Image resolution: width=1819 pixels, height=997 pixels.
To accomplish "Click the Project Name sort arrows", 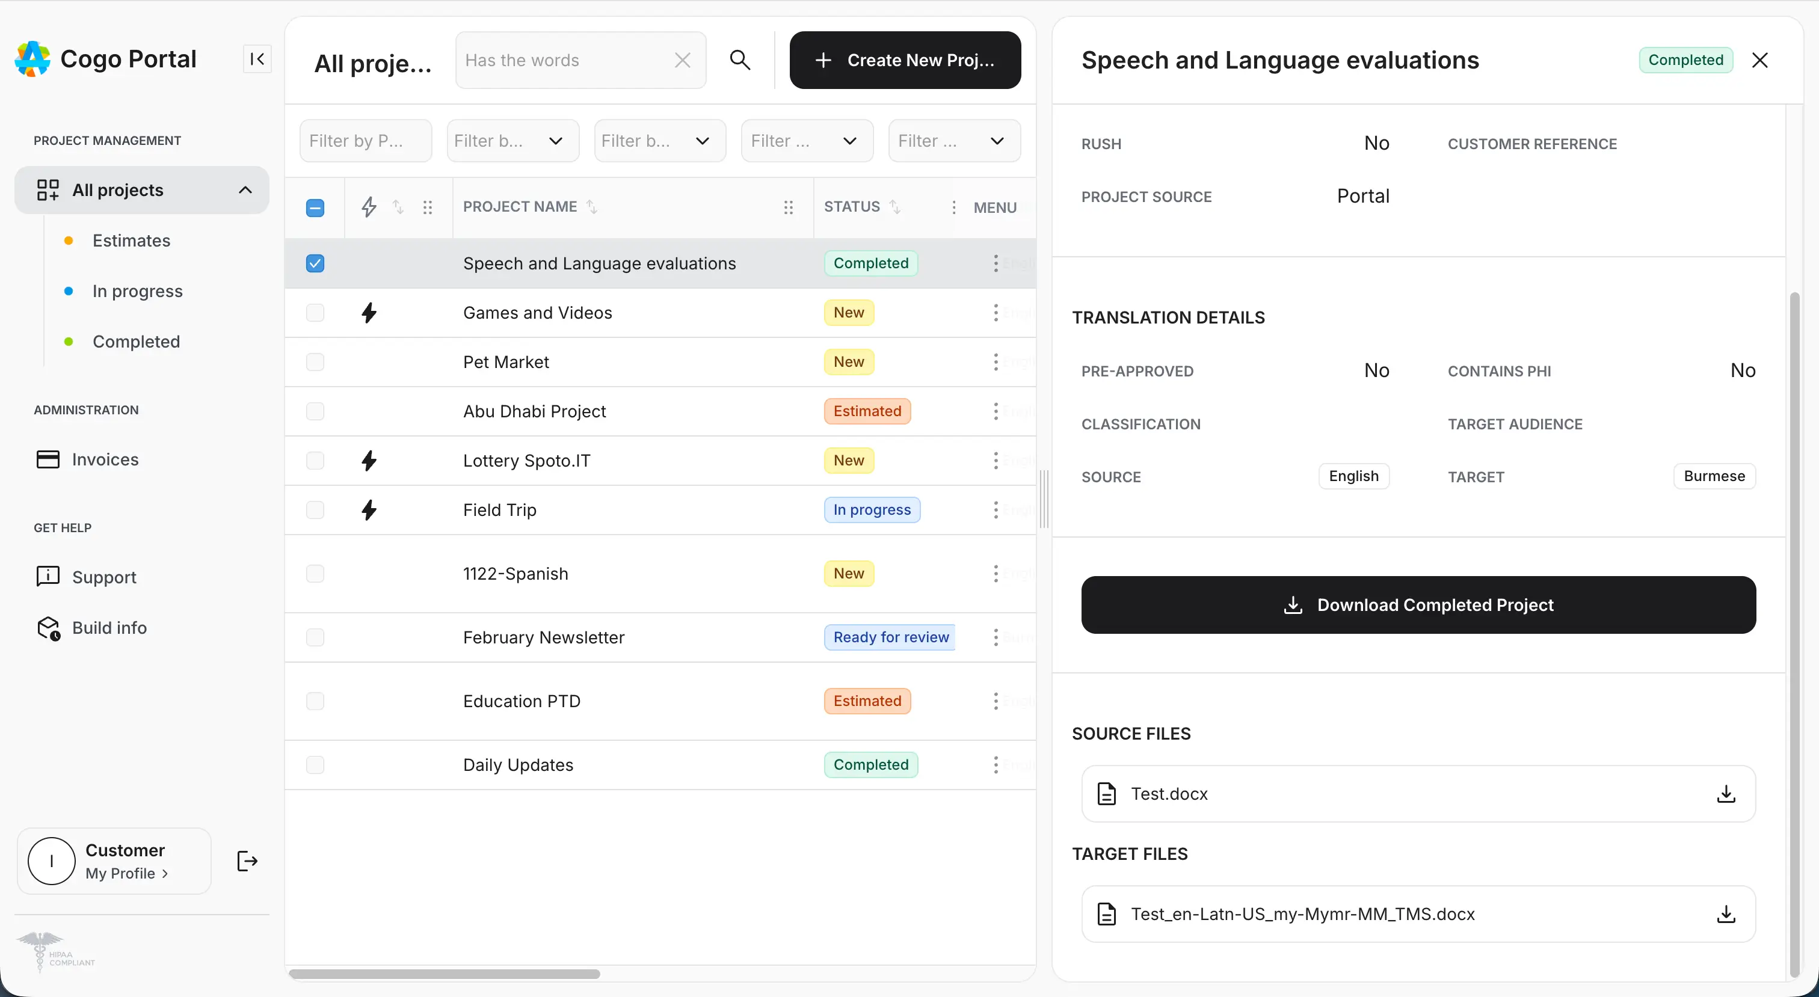I will click(592, 207).
